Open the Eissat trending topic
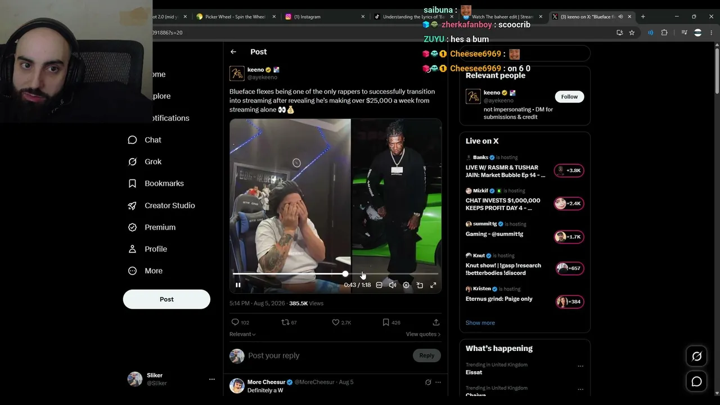Screen dimensions: 720x405 [x=474, y=372]
